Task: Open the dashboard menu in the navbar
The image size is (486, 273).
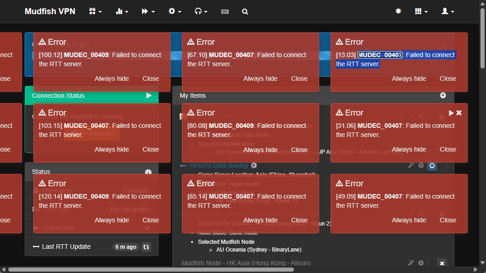Action: [x=95, y=11]
